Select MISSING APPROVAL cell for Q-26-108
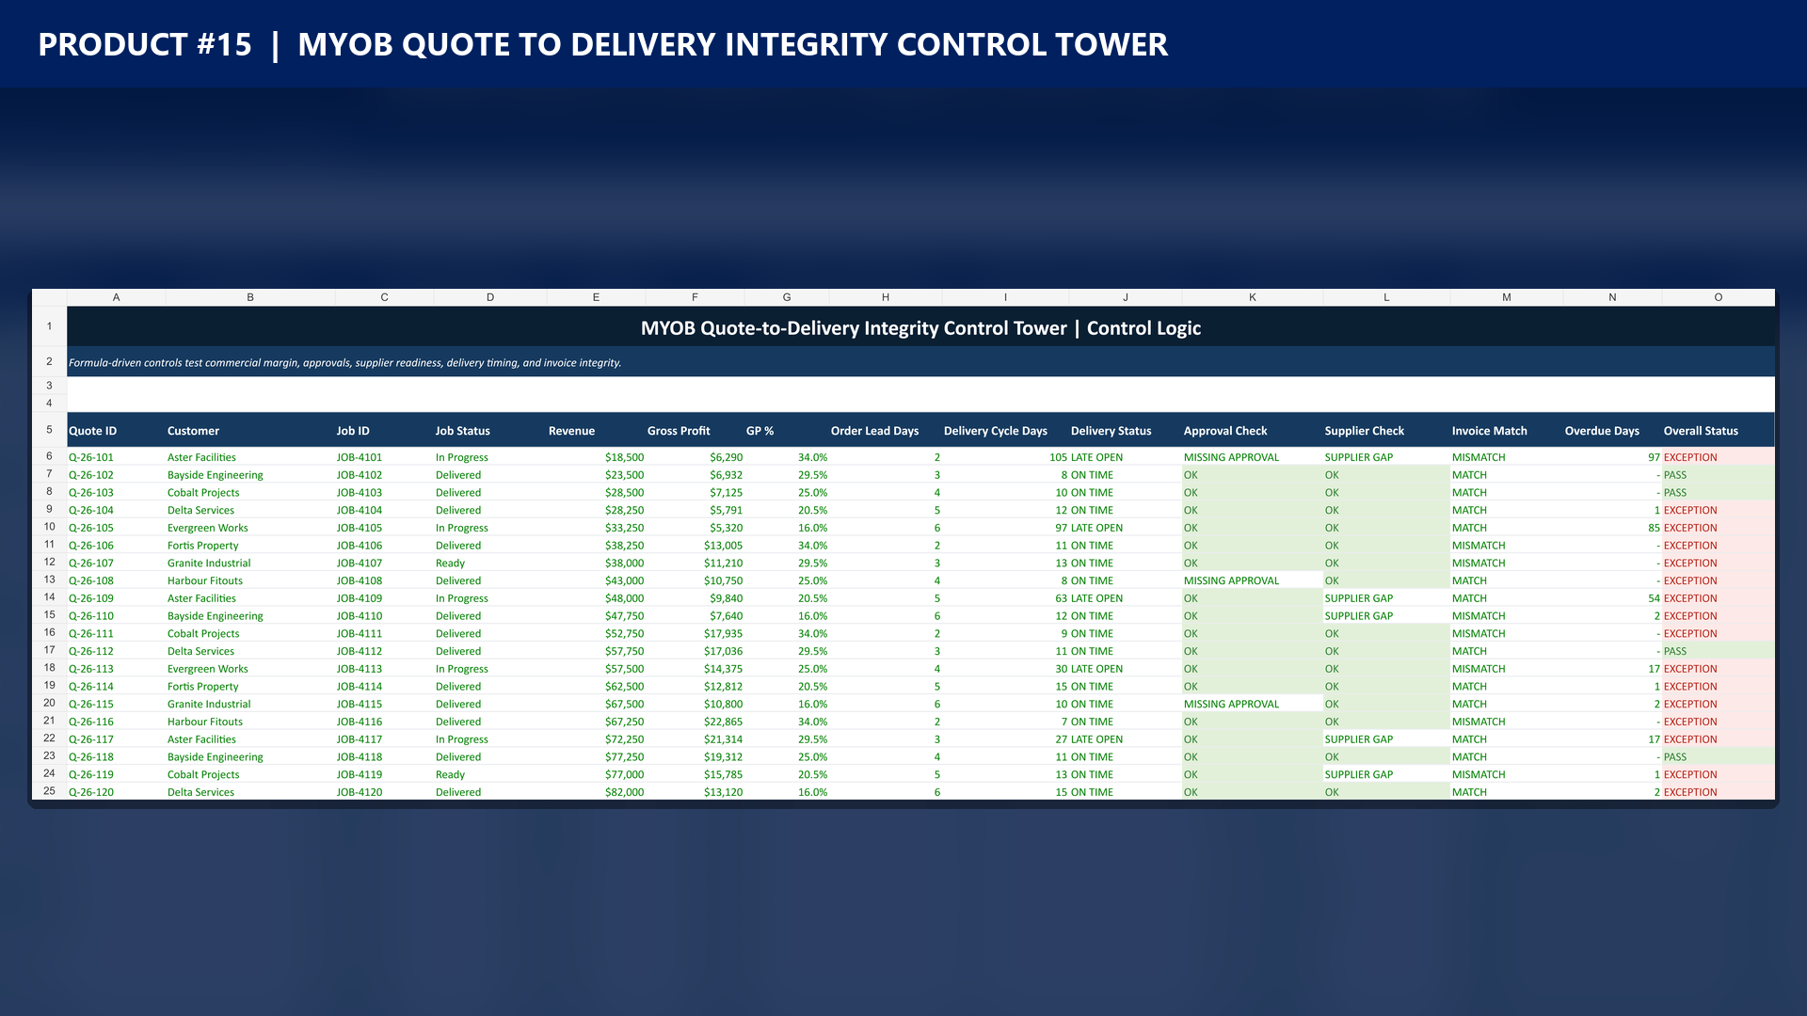 click(1252, 580)
